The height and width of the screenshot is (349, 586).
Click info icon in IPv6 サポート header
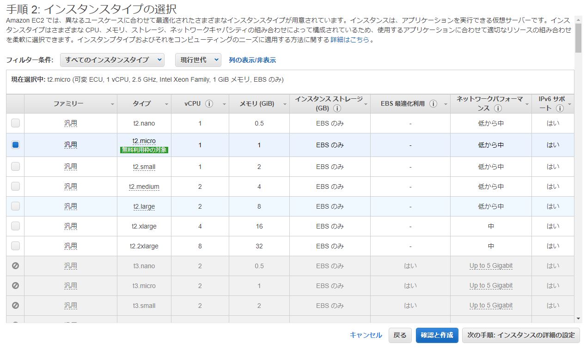(560, 108)
